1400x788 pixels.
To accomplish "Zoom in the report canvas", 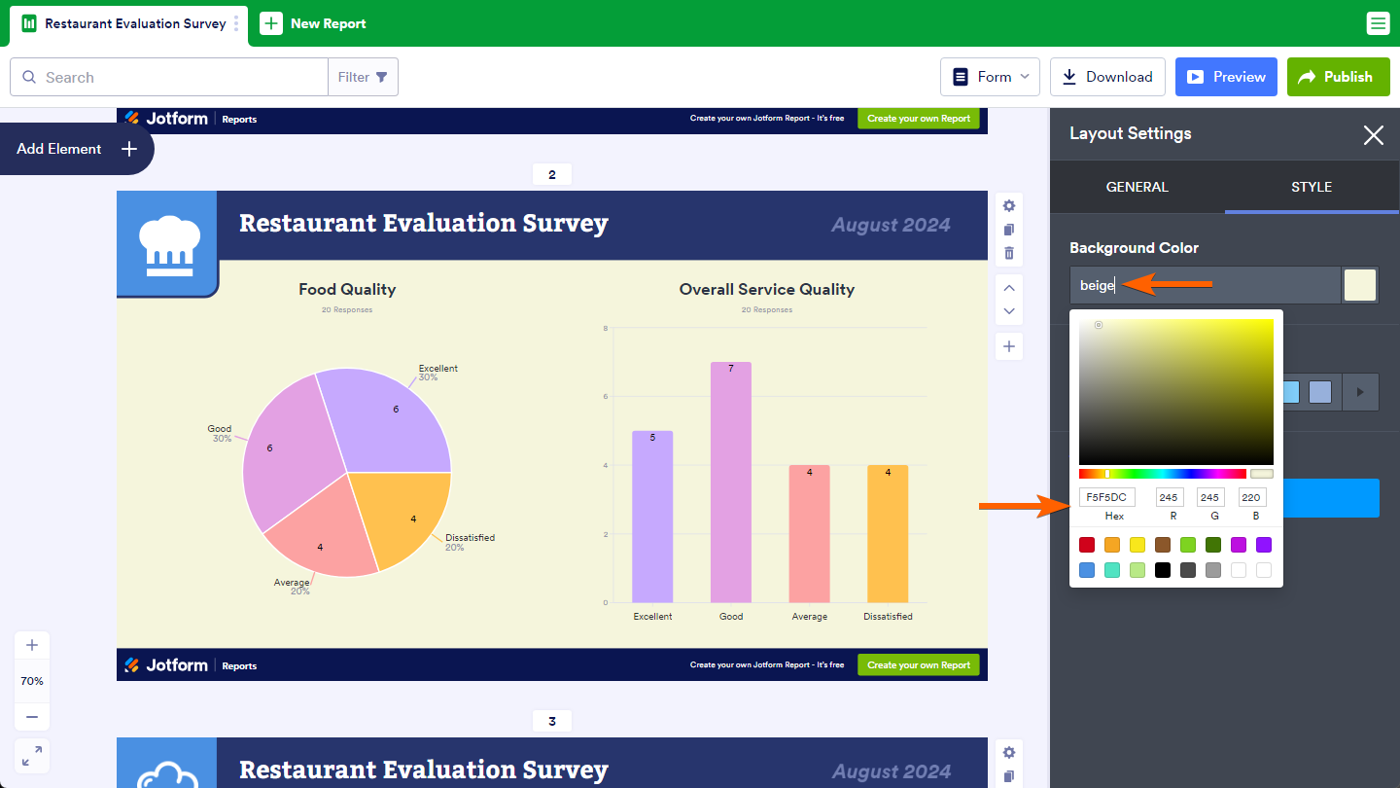I will click(x=32, y=645).
